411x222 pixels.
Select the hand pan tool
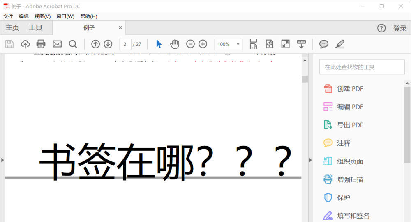coord(175,44)
